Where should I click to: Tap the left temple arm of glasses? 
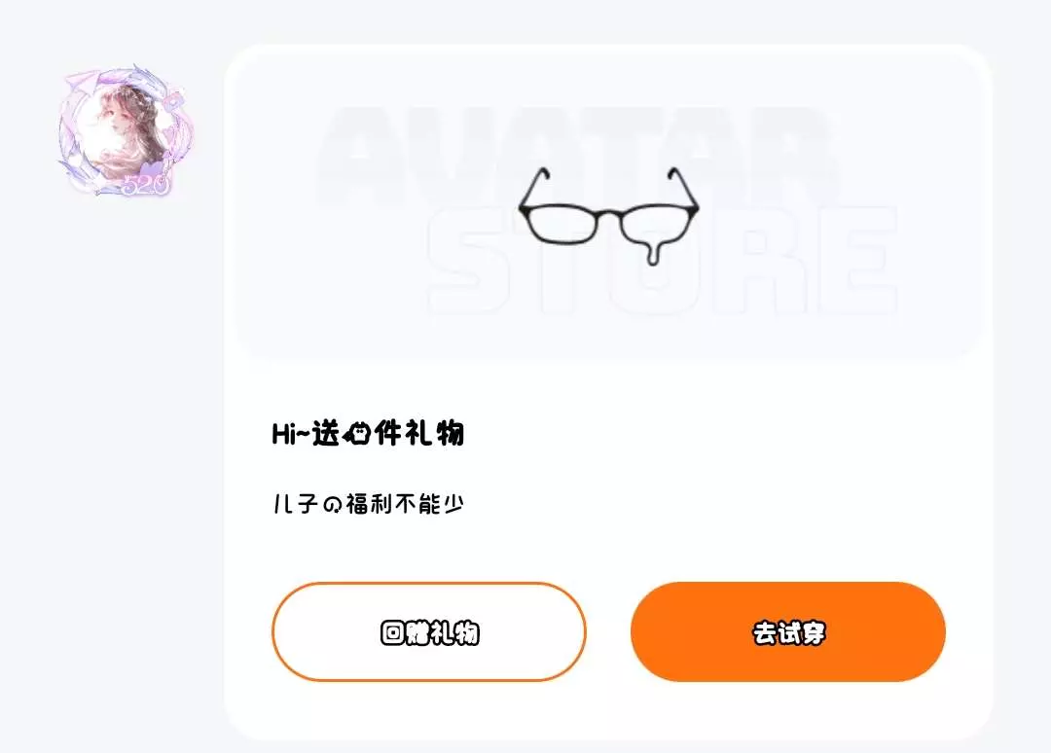(x=534, y=188)
